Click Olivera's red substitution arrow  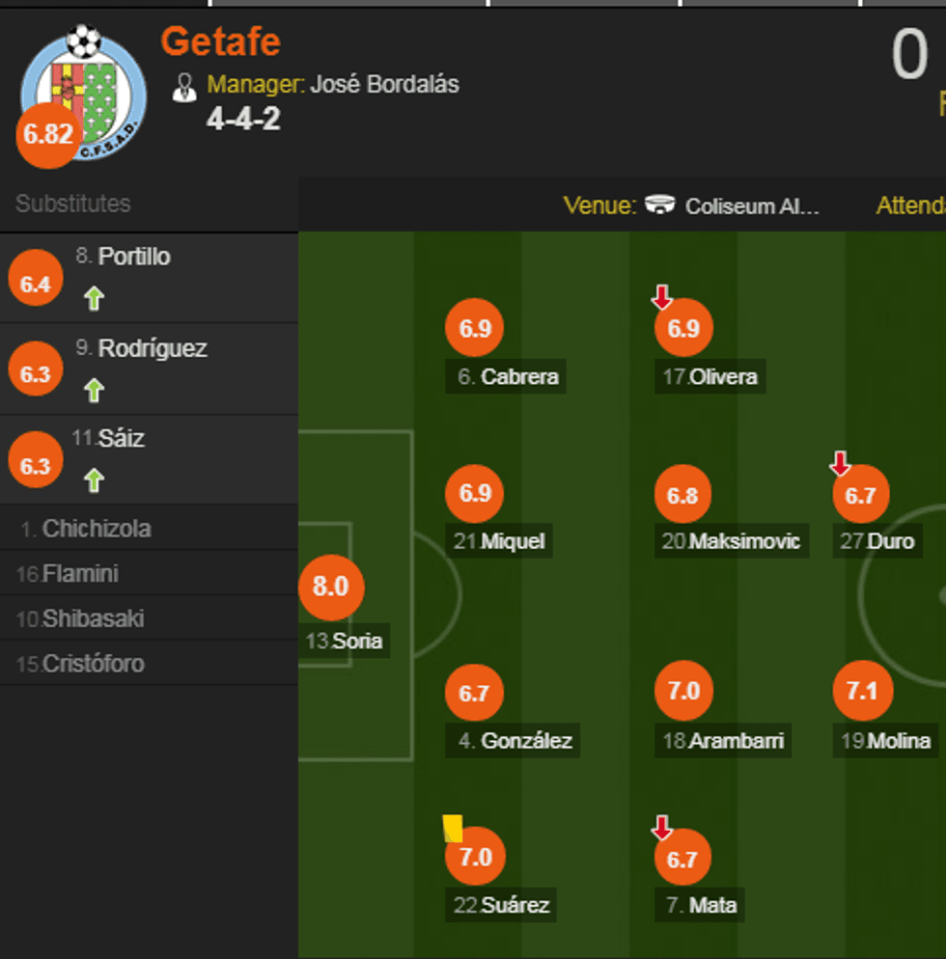tap(662, 297)
